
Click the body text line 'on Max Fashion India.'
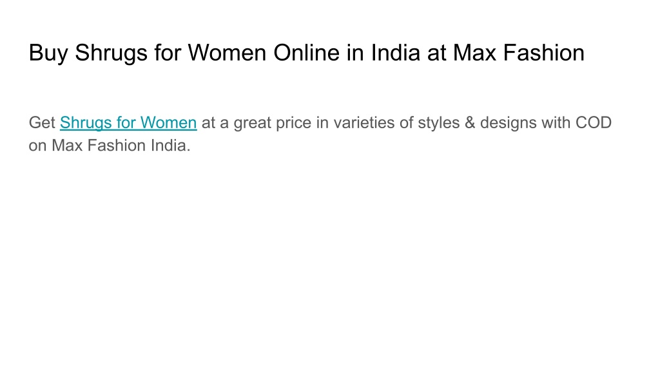pos(110,146)
